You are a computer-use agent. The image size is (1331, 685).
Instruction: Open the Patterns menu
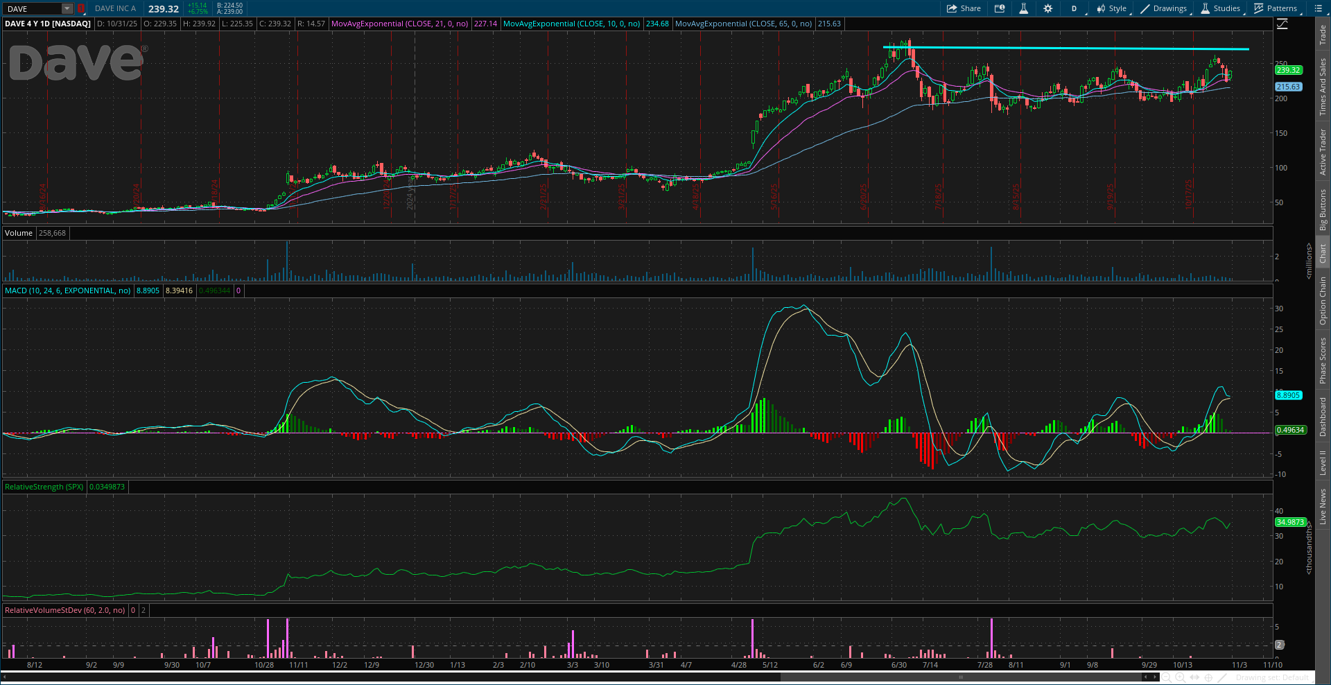pyautogui.click(x=1276, y=8)
